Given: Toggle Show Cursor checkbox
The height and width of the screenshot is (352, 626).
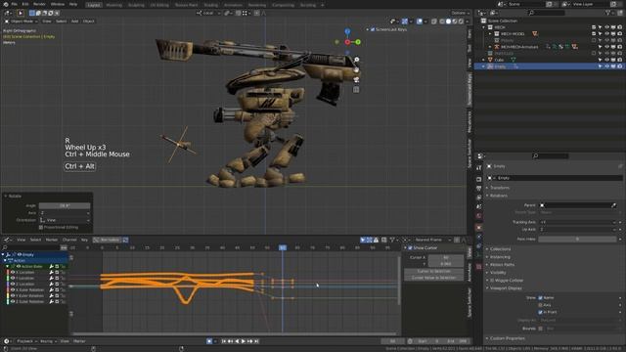Looking at the screenshot, I should pyautogui.click(x=410, y=247).
